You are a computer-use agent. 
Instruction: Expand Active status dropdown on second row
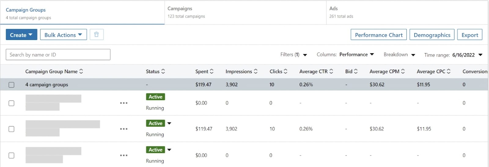(169, 123)
